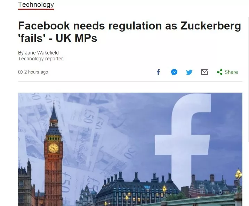
Task: Click the word Zuckerberg in headline
Action: point(211,26)
